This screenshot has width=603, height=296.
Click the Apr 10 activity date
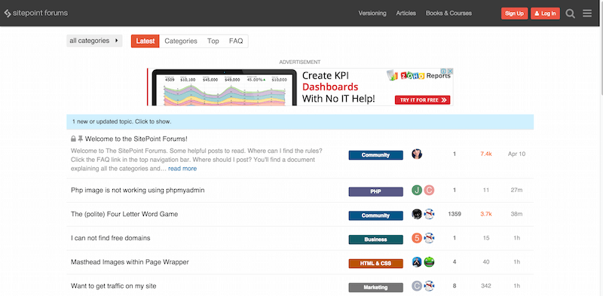(x=516, y=154)
